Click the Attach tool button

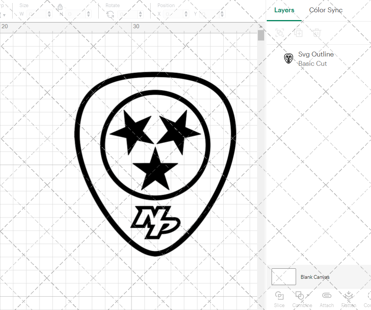tap(326, 300)
